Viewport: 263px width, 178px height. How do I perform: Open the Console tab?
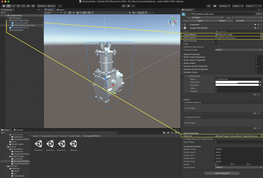(18, 130)
